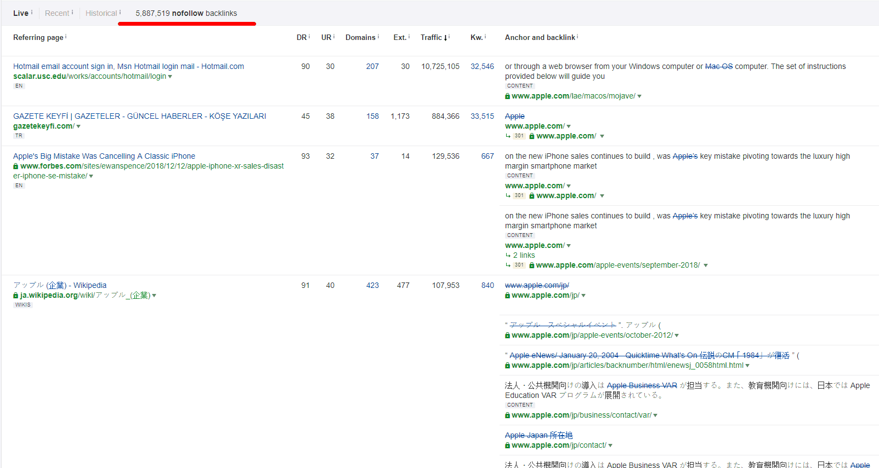
Task: Click keyword count 32,546 in Hotmail row
Action: (x=482, y=66)
